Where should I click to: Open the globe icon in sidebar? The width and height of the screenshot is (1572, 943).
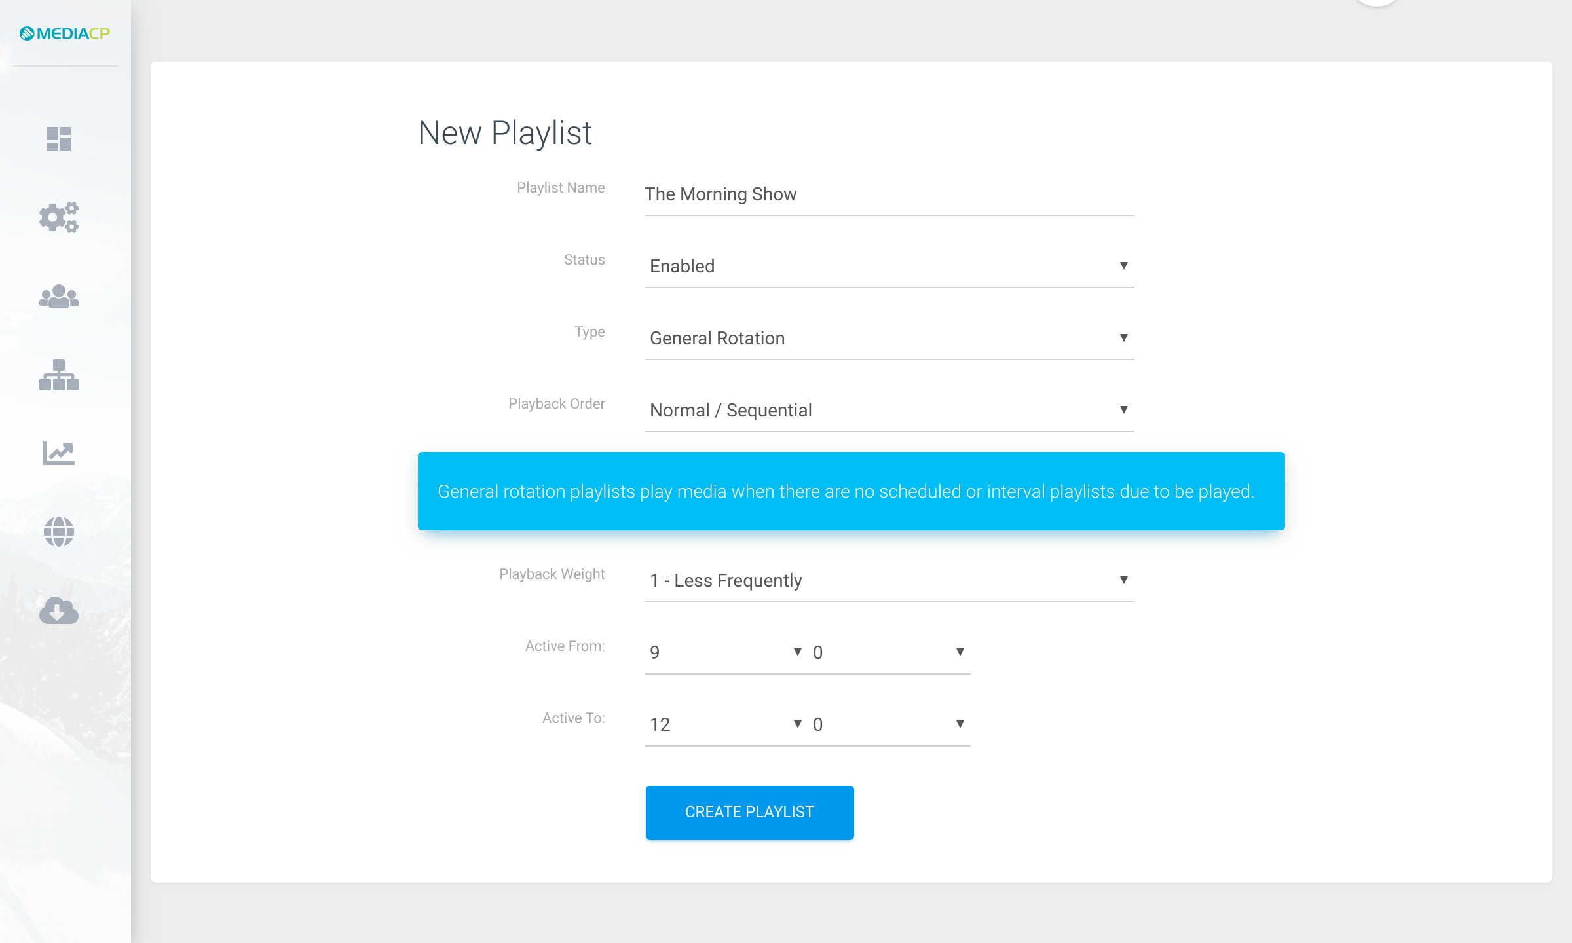click(59, 532)
